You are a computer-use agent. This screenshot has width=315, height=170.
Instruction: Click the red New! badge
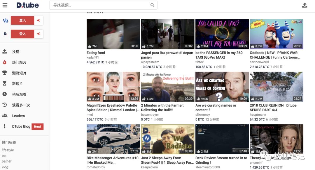pyautogui.click(x=38, y=126)
